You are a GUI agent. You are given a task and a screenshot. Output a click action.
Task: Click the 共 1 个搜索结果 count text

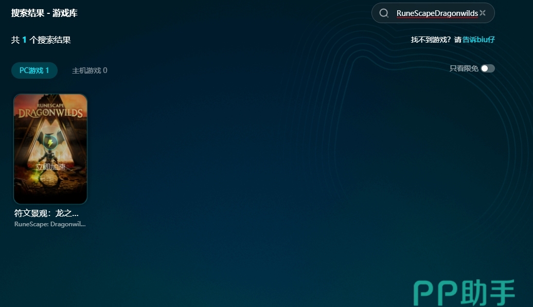(41, 40)
